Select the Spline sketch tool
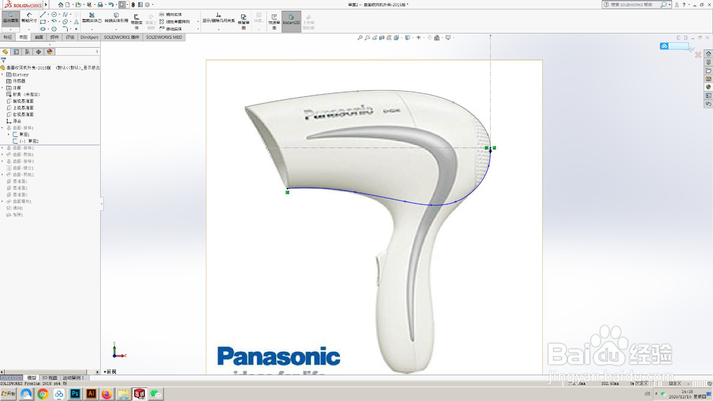Viewport: 713px width, 401px height. point(65,14)
